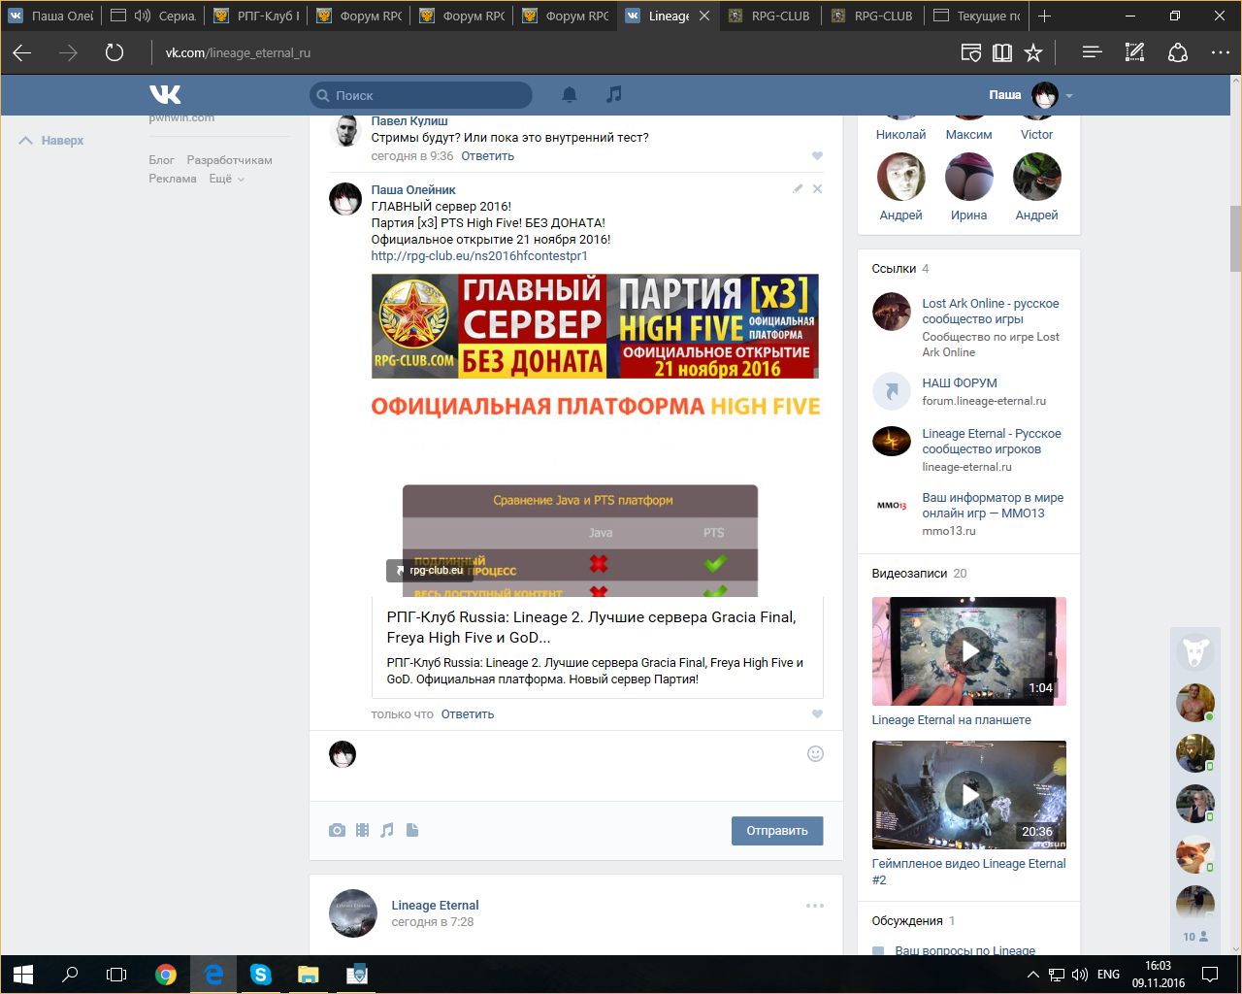This screenshot has width=1242, height=994.
Task: Refresh the current page
Action: pyautogui.click(x=114, y=53)
